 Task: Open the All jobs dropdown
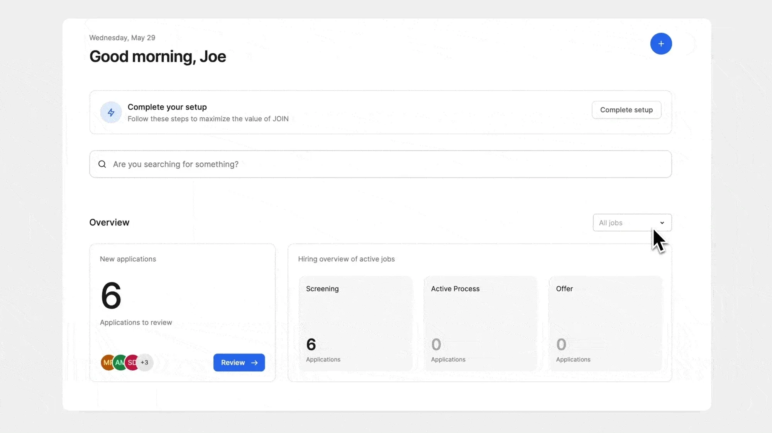[632, 223]
